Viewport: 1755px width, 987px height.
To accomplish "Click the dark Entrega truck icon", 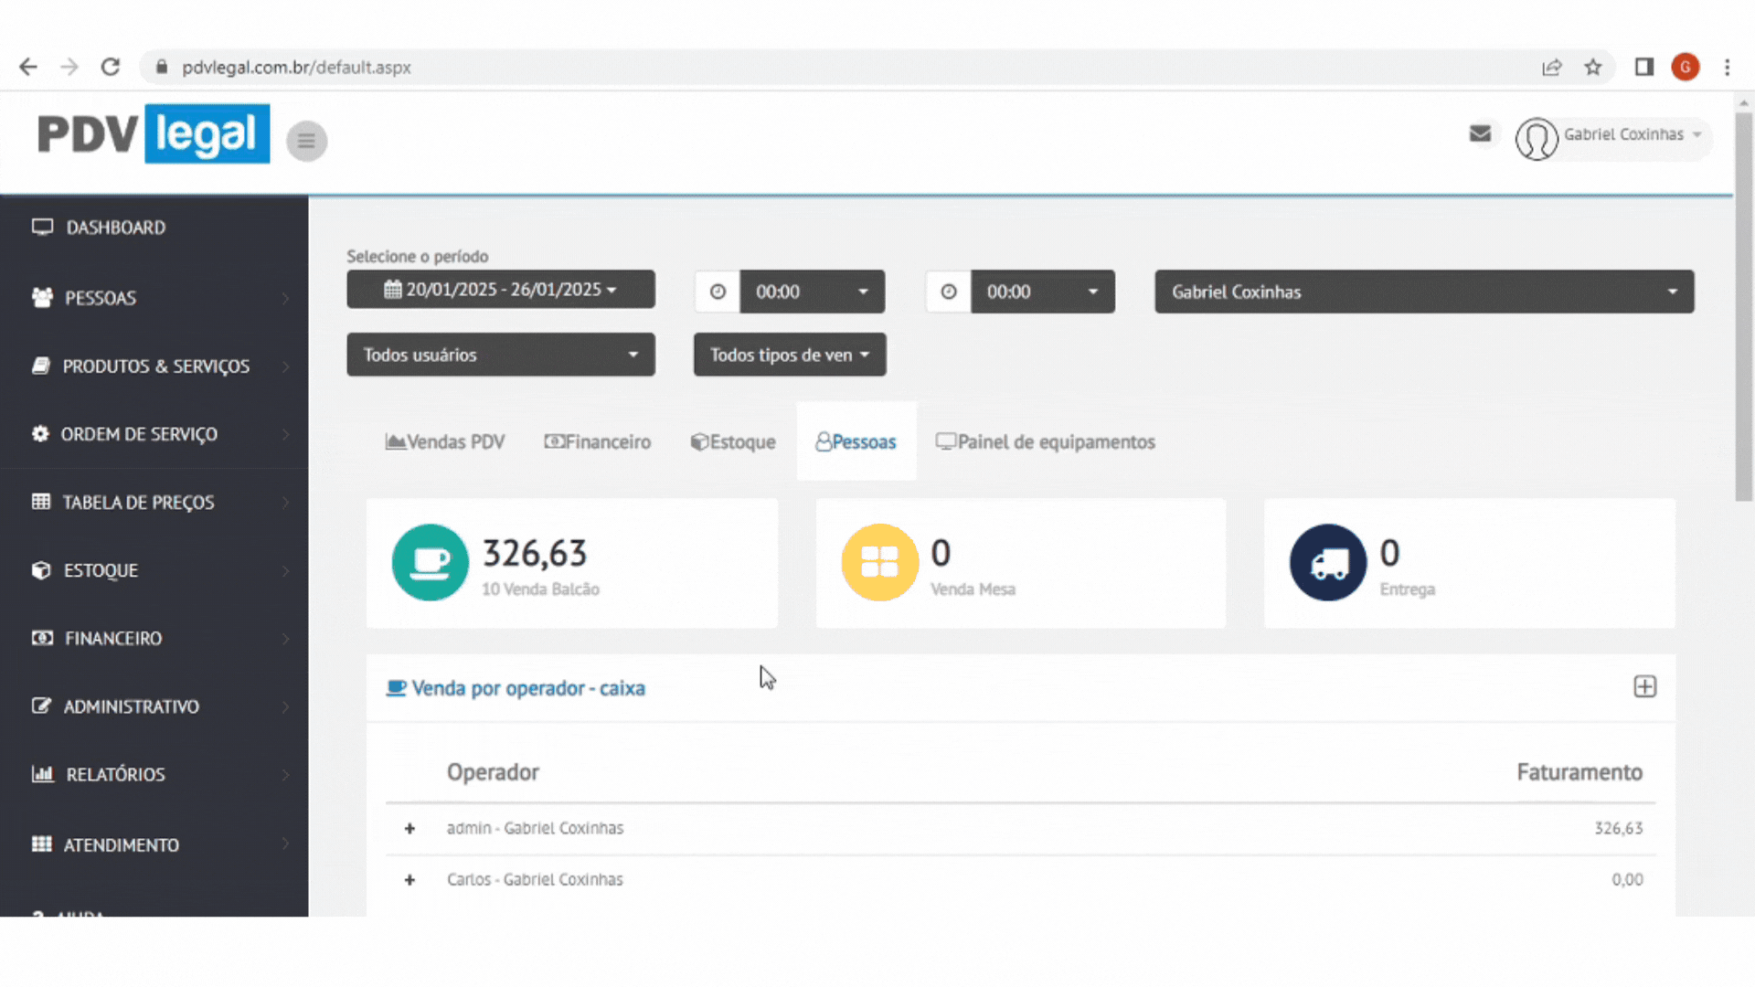I will click(1327, 562).
